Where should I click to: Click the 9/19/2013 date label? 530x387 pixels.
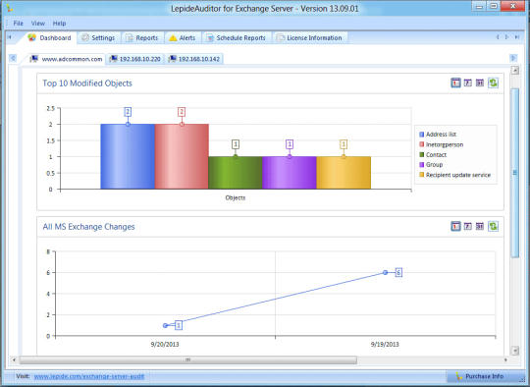(385, 345)
